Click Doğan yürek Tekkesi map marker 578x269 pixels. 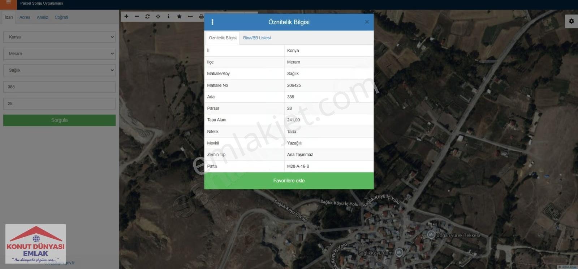[x=431, y=235]
